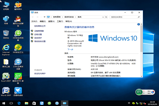Open the Tools (T) menu
The image size is (159, 106).
(60, 21)
